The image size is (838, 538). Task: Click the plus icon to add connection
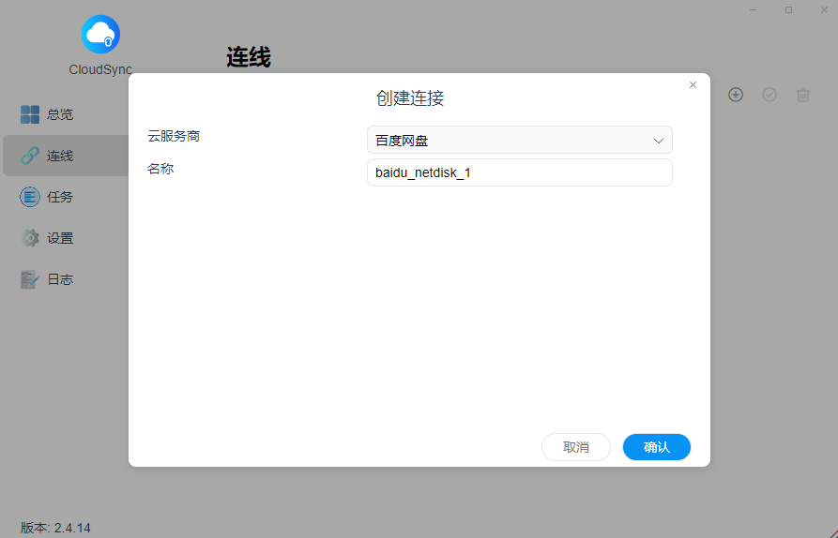[x=736, y=95]
